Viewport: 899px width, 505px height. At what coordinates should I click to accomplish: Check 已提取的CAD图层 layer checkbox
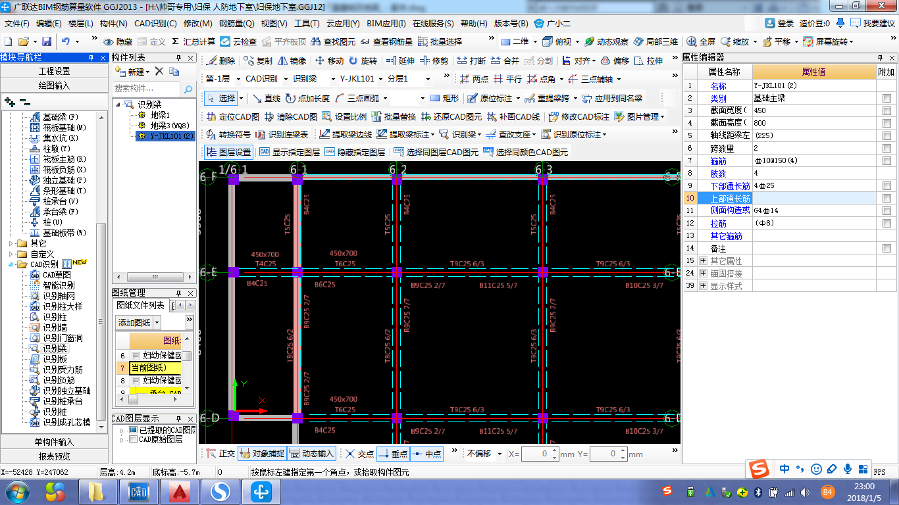[134, 430]
